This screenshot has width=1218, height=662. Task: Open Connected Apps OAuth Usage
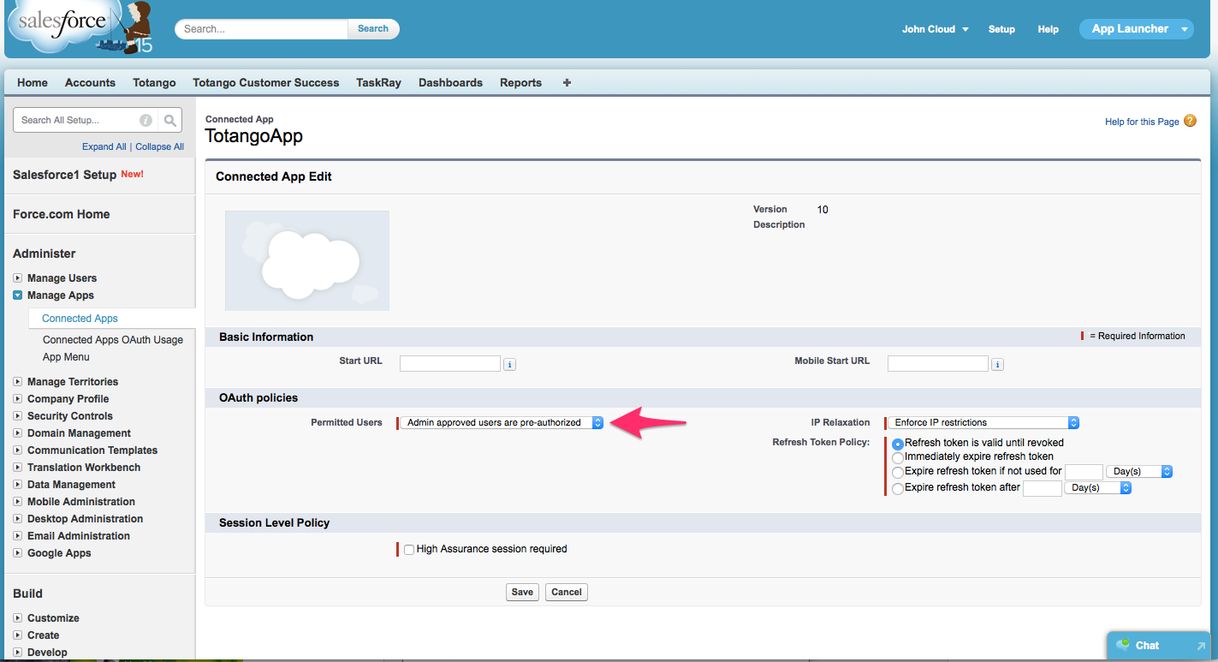pyautogui.click(x=113, y=340)
